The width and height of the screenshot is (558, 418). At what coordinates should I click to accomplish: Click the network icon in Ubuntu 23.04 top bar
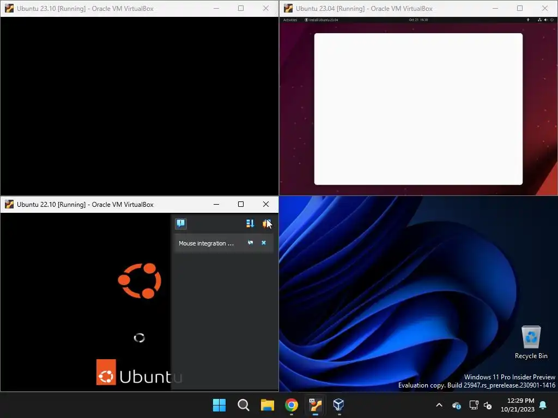point(540,20)
